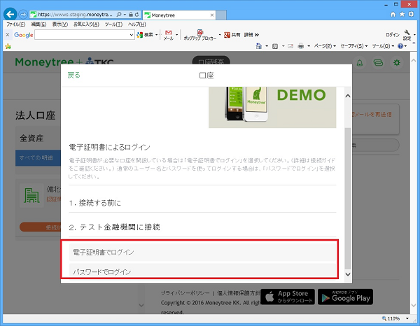
Task: Expand the Google search field dropdown arrow
Action: pyautogui.click(x=132, y=35)
